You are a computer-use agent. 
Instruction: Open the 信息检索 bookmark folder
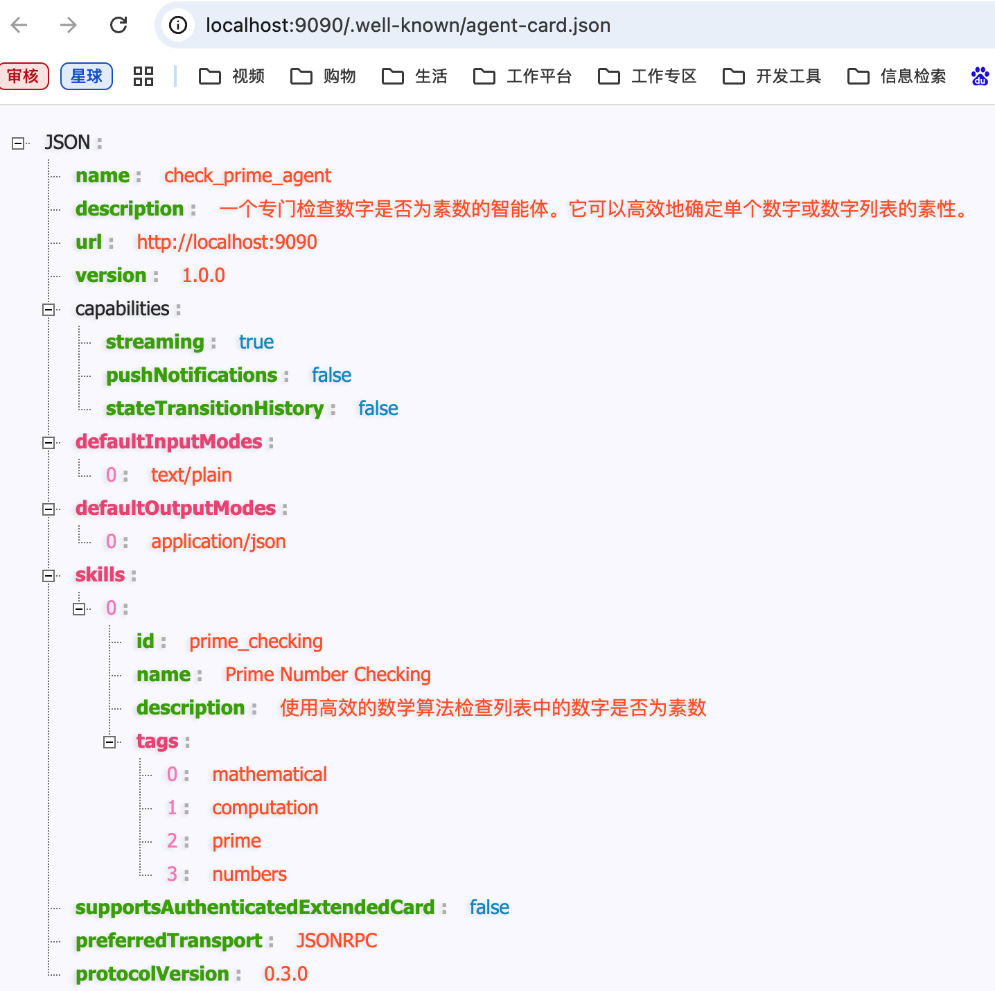[897, 76]
